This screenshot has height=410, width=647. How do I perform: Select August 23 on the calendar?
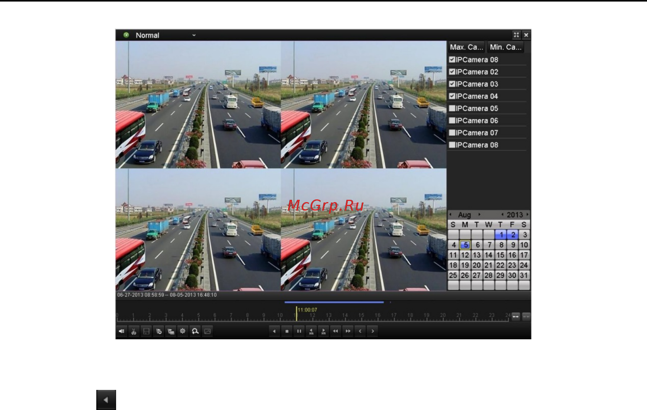click(x=512, y=265)
